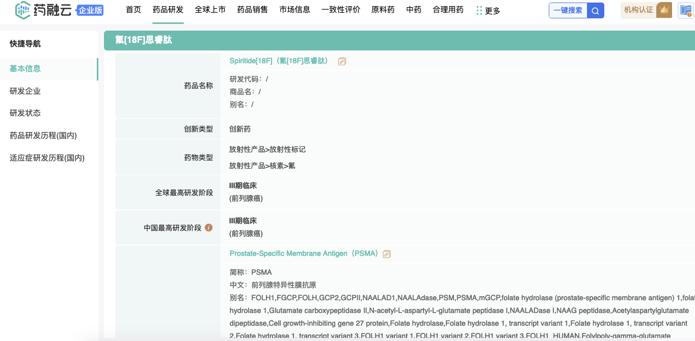Click 放射性产品>放射性标记 text
The height and width of the screenshot is (341, 695).
click(268, 149)
